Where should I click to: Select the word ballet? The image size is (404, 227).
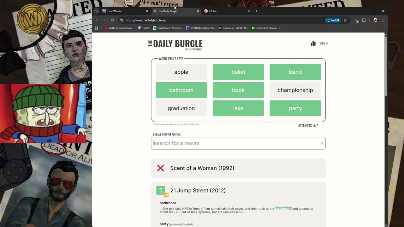(238, 72)
